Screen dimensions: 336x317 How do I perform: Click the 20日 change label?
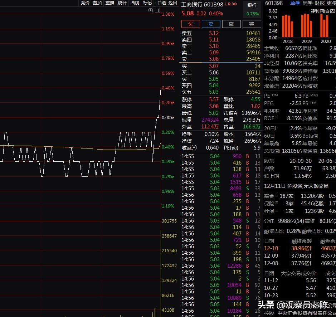[x=270, y=128]
